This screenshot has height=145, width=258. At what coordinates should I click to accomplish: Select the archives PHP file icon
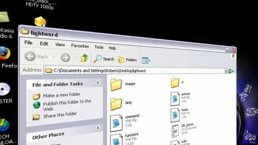pos(175,99)
